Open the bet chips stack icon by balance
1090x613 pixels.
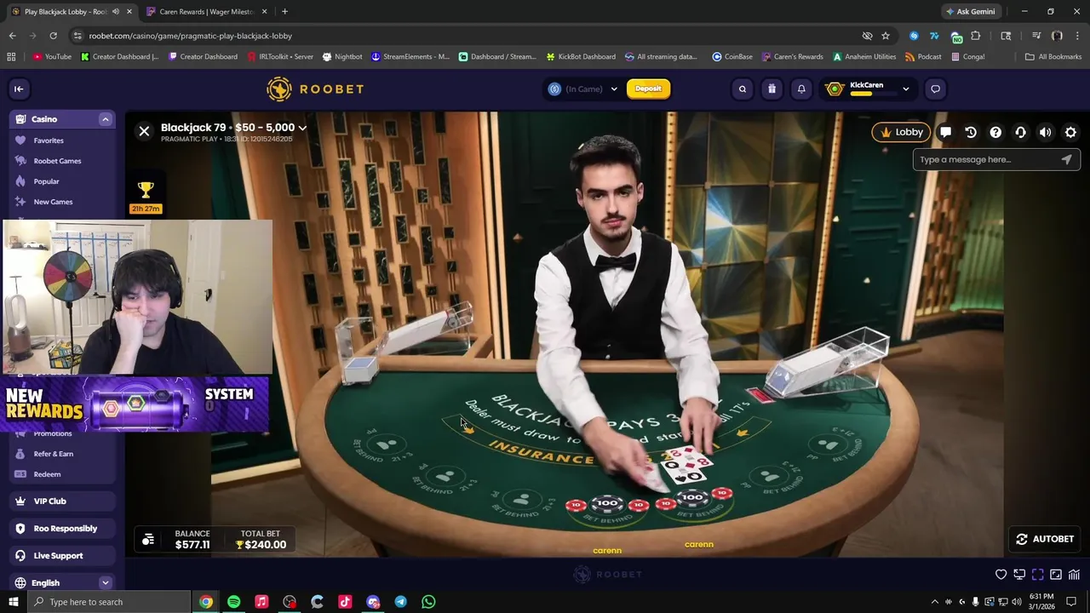[x=148, y=539]
